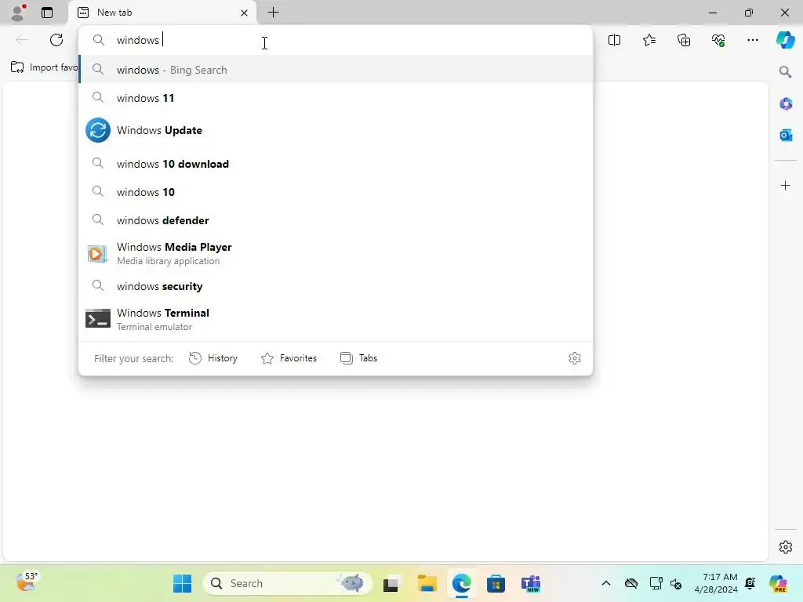The width and height of the screenshot is (803, 602).
Task: Close the New tab tab
Action: point(245,13)
